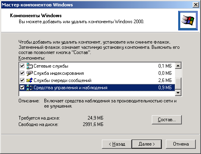Disable Средства управления и наблюдения checkbox
This screenshot has height=154, width=201.
tap(22, 88)
